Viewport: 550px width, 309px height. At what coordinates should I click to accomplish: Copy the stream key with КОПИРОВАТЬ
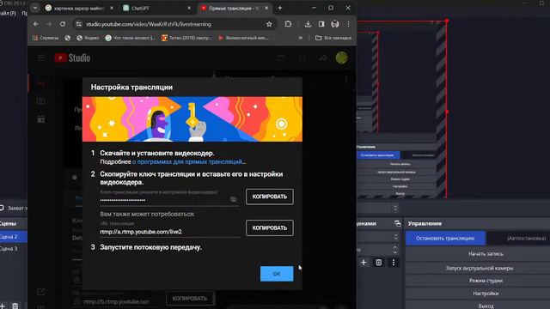(269, 197)
